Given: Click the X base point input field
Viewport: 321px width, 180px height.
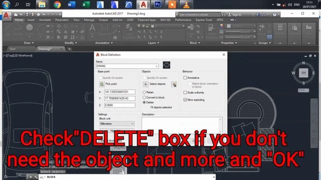Looking at the screenshot, I should click(x=120, y=92).
